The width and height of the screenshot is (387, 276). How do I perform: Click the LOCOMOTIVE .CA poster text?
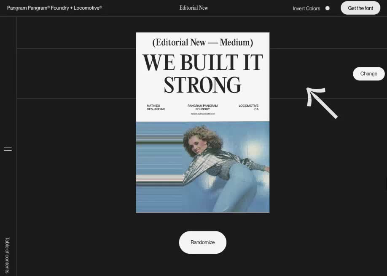point(249,107)
